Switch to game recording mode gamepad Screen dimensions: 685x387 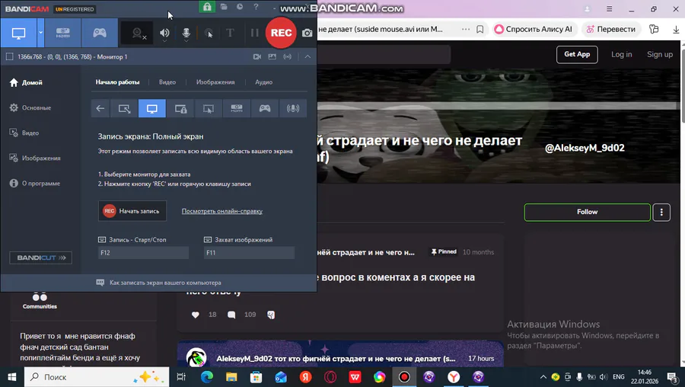pyautogui.click(x=100, y=33)
